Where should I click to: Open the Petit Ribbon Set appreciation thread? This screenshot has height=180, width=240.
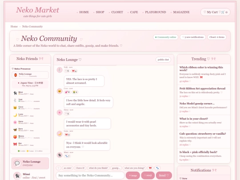204,92
